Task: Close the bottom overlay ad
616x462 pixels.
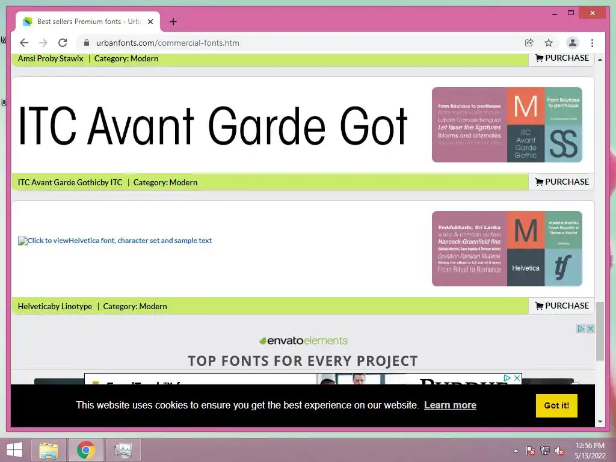Action: 517,378
